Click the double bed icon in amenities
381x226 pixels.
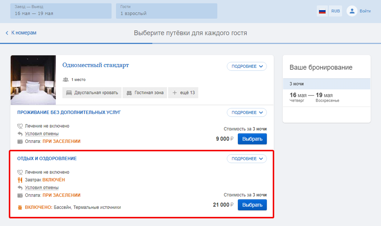coord(69,93)
